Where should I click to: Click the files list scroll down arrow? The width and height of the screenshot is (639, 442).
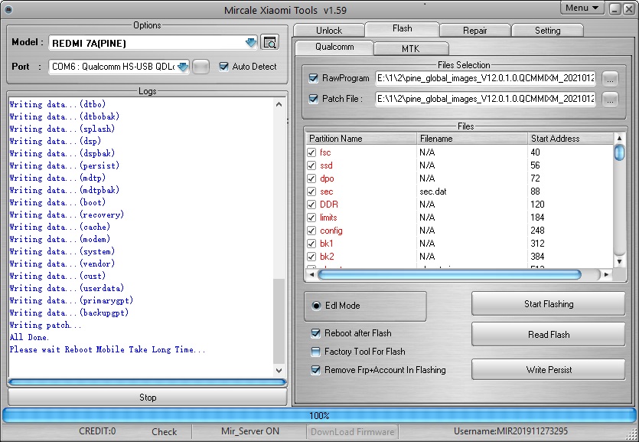click(619, 262)
